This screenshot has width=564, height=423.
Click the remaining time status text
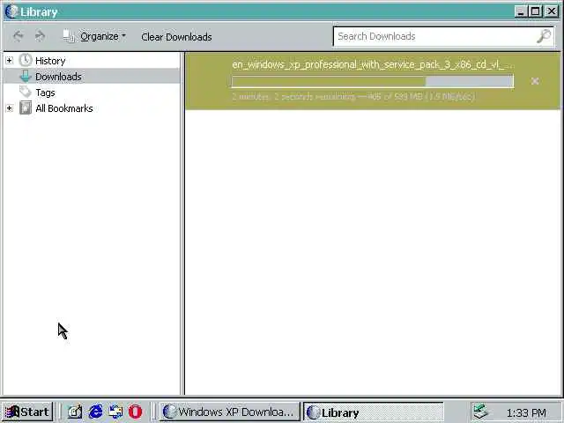click(x=353, y=96)
